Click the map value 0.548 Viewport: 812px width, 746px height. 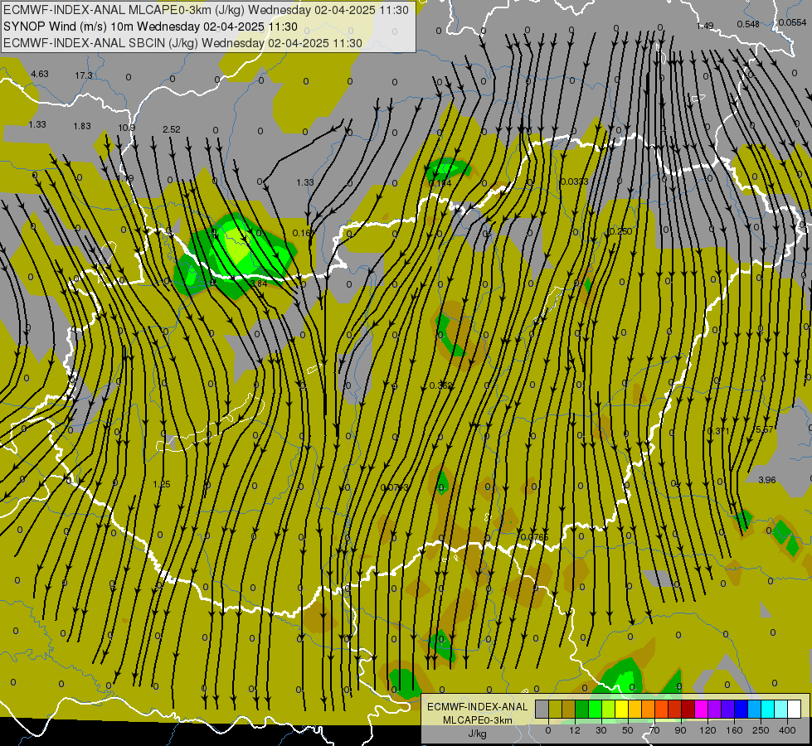point(748,24)
